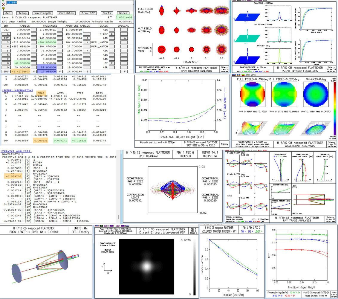Open the glass options beside surface 7 AIR entry
This screenshot has height=299, width=338.
click(111, 59)
